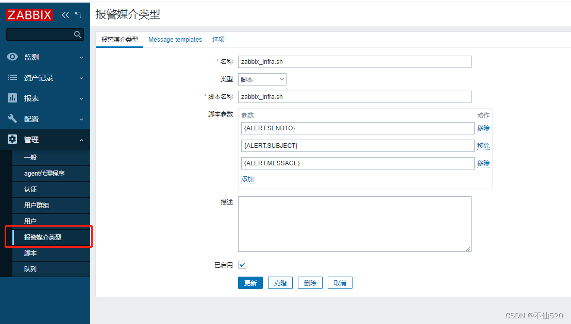Focus the sidebar search field
Image resolution: width=571 pixels, height=324 pixels.
45,35
